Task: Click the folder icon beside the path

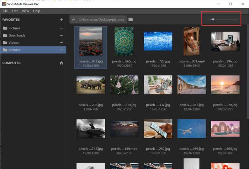Action: (131, 19)
